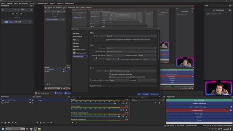
Task: Toggle lock on second source group
Action: pyautogui.click(x=33, y=103)
